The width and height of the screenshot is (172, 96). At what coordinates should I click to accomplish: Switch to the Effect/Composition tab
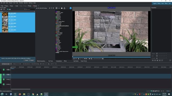tap(41, 61)
